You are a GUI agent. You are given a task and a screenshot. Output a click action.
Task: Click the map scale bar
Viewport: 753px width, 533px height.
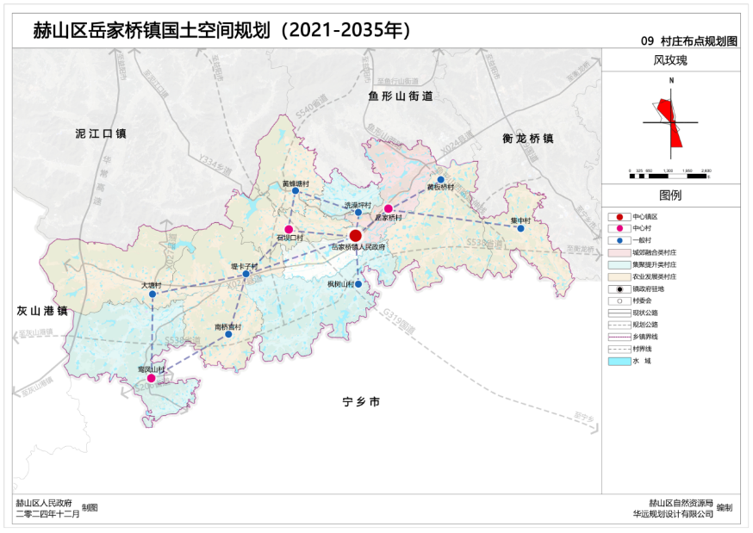point(669,175)
